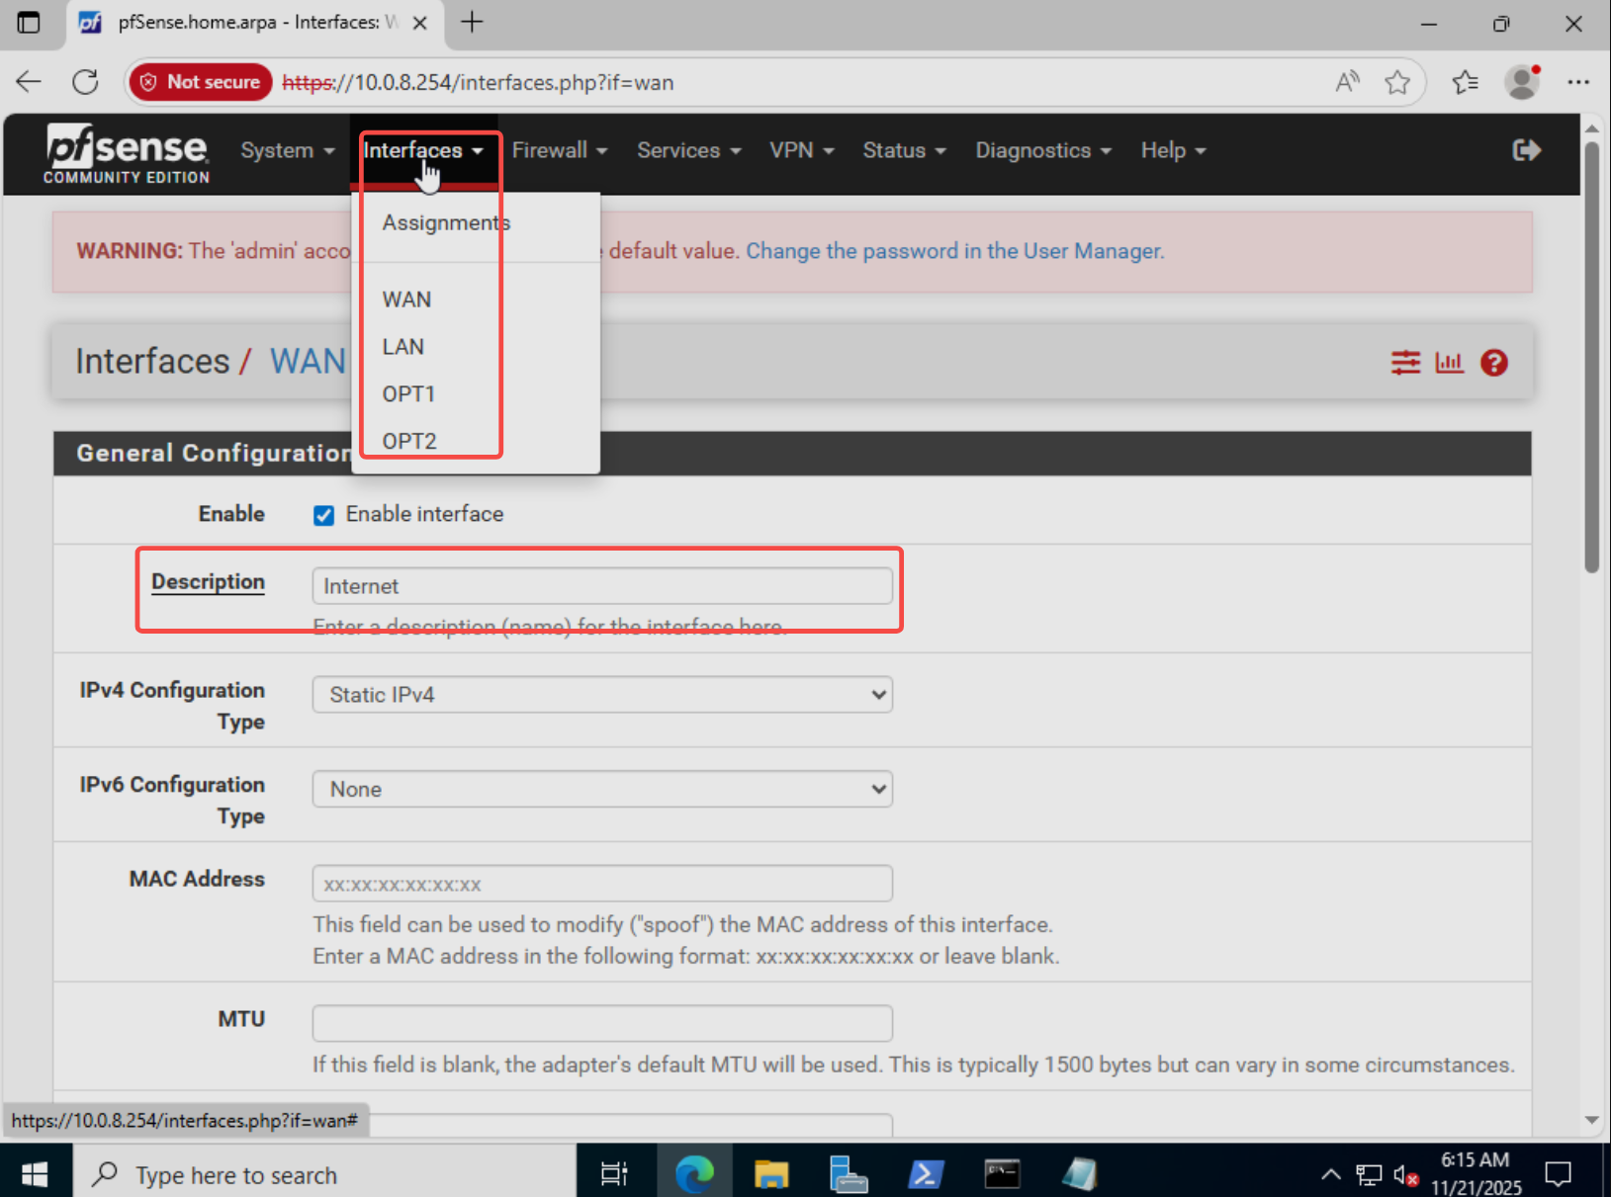The width and height of the screenshot is (1611, 1197).
Task: Reload the page with the refresh icon
Action: (85, 82)
